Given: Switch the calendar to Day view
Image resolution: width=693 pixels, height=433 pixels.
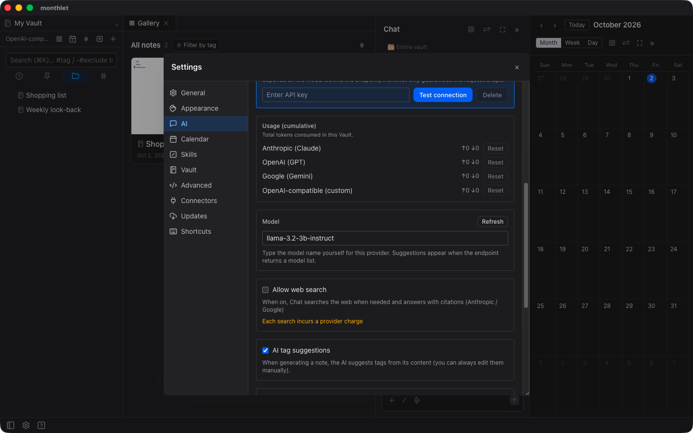Looking at the screenshot, I should [x=593, y=43].
